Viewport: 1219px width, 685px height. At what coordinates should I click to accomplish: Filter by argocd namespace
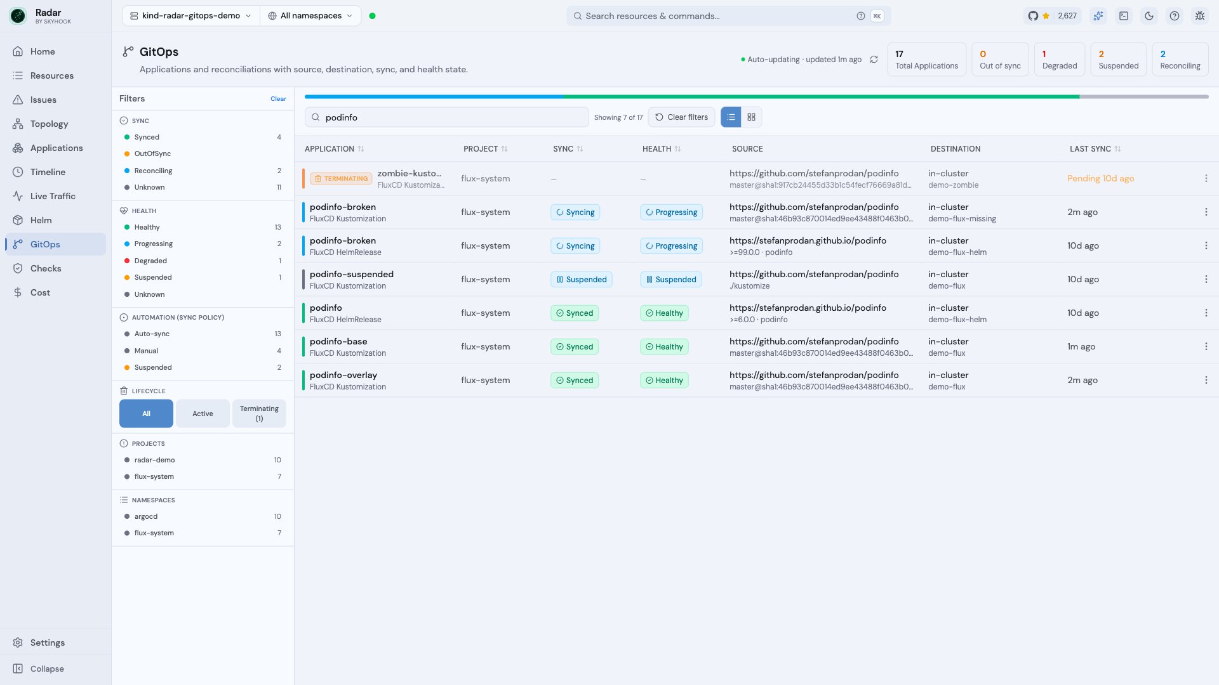coord(203,516)
